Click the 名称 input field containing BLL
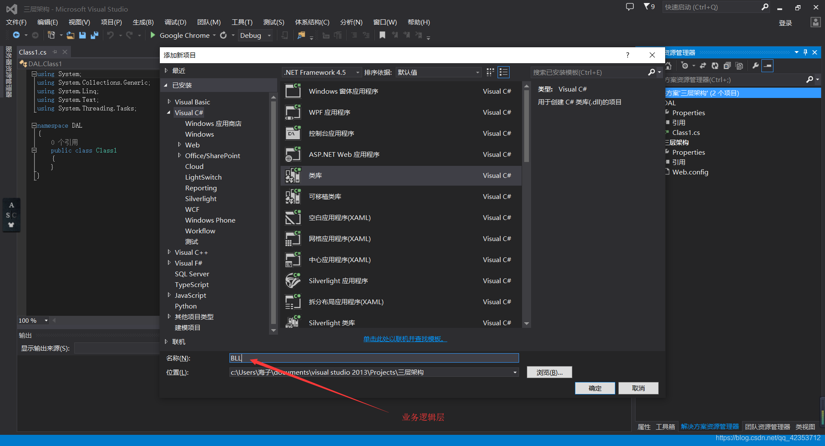 374,358
